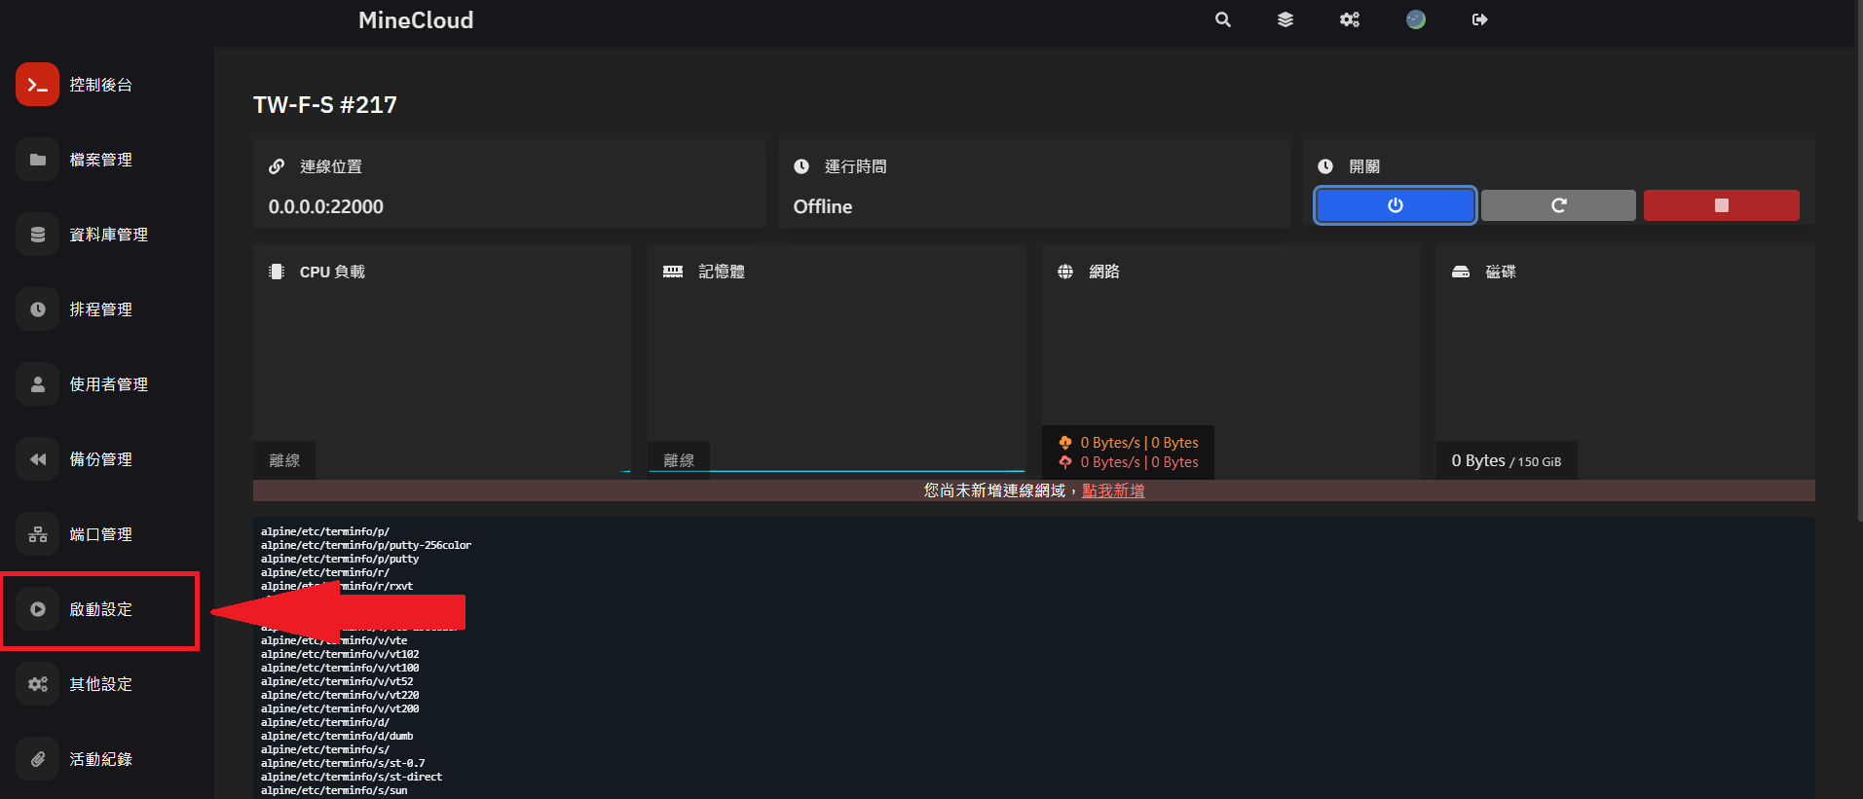Click the MineCloud logo text
The height and width of the screenshot is (799, 1863).
click(416, 20)
